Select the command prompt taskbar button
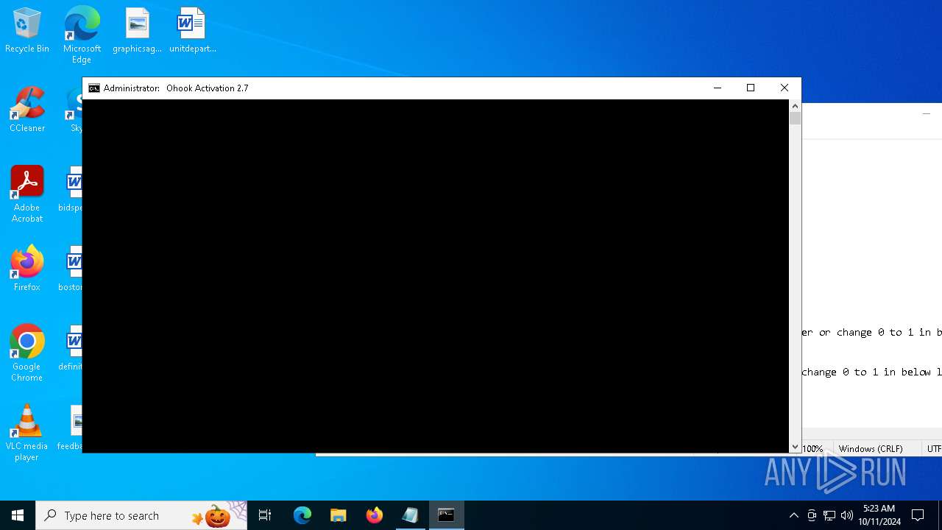This screenshot has width=942, height=530. pyautogui.click(x=446, y=515)
